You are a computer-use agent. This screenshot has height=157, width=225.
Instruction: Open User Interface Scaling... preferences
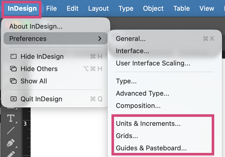tap(165, 63)
